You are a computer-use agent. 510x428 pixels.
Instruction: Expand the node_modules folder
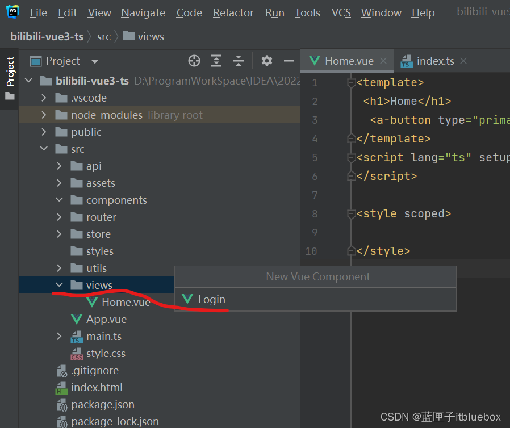tap(44, 115)
